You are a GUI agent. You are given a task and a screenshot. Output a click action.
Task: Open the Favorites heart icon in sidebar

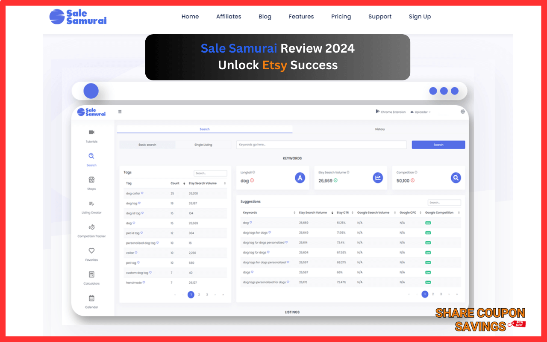point(91,251)
